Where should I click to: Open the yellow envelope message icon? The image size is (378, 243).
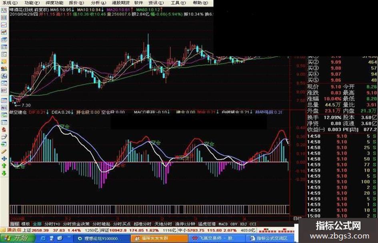(4, 61)
